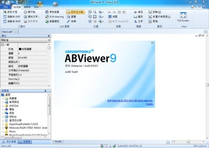Close the ABViewer 9 splash image

pos(152,43)
